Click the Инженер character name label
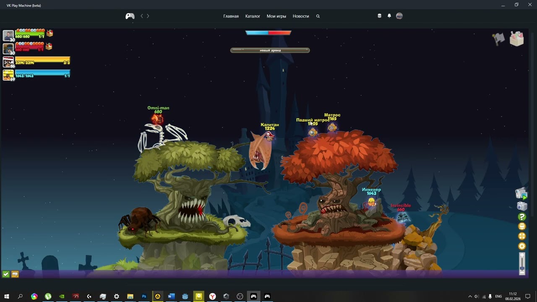 371,190
